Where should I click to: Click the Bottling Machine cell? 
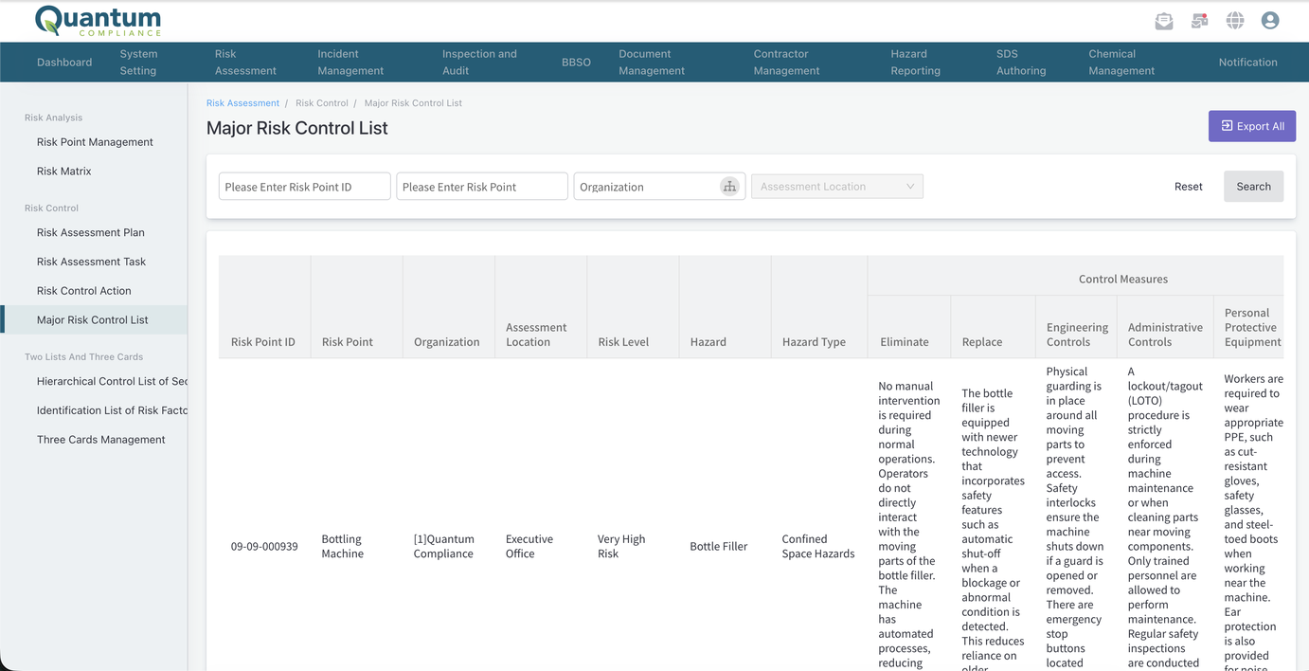[343, 547]
